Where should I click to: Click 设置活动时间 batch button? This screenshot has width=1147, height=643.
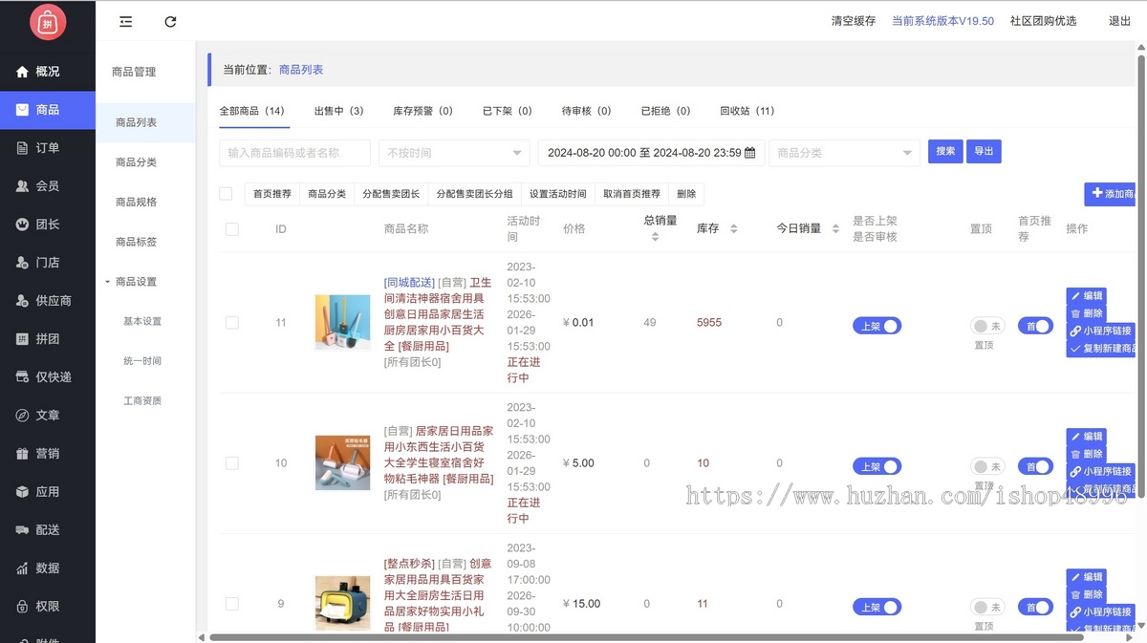pos(558,194)
